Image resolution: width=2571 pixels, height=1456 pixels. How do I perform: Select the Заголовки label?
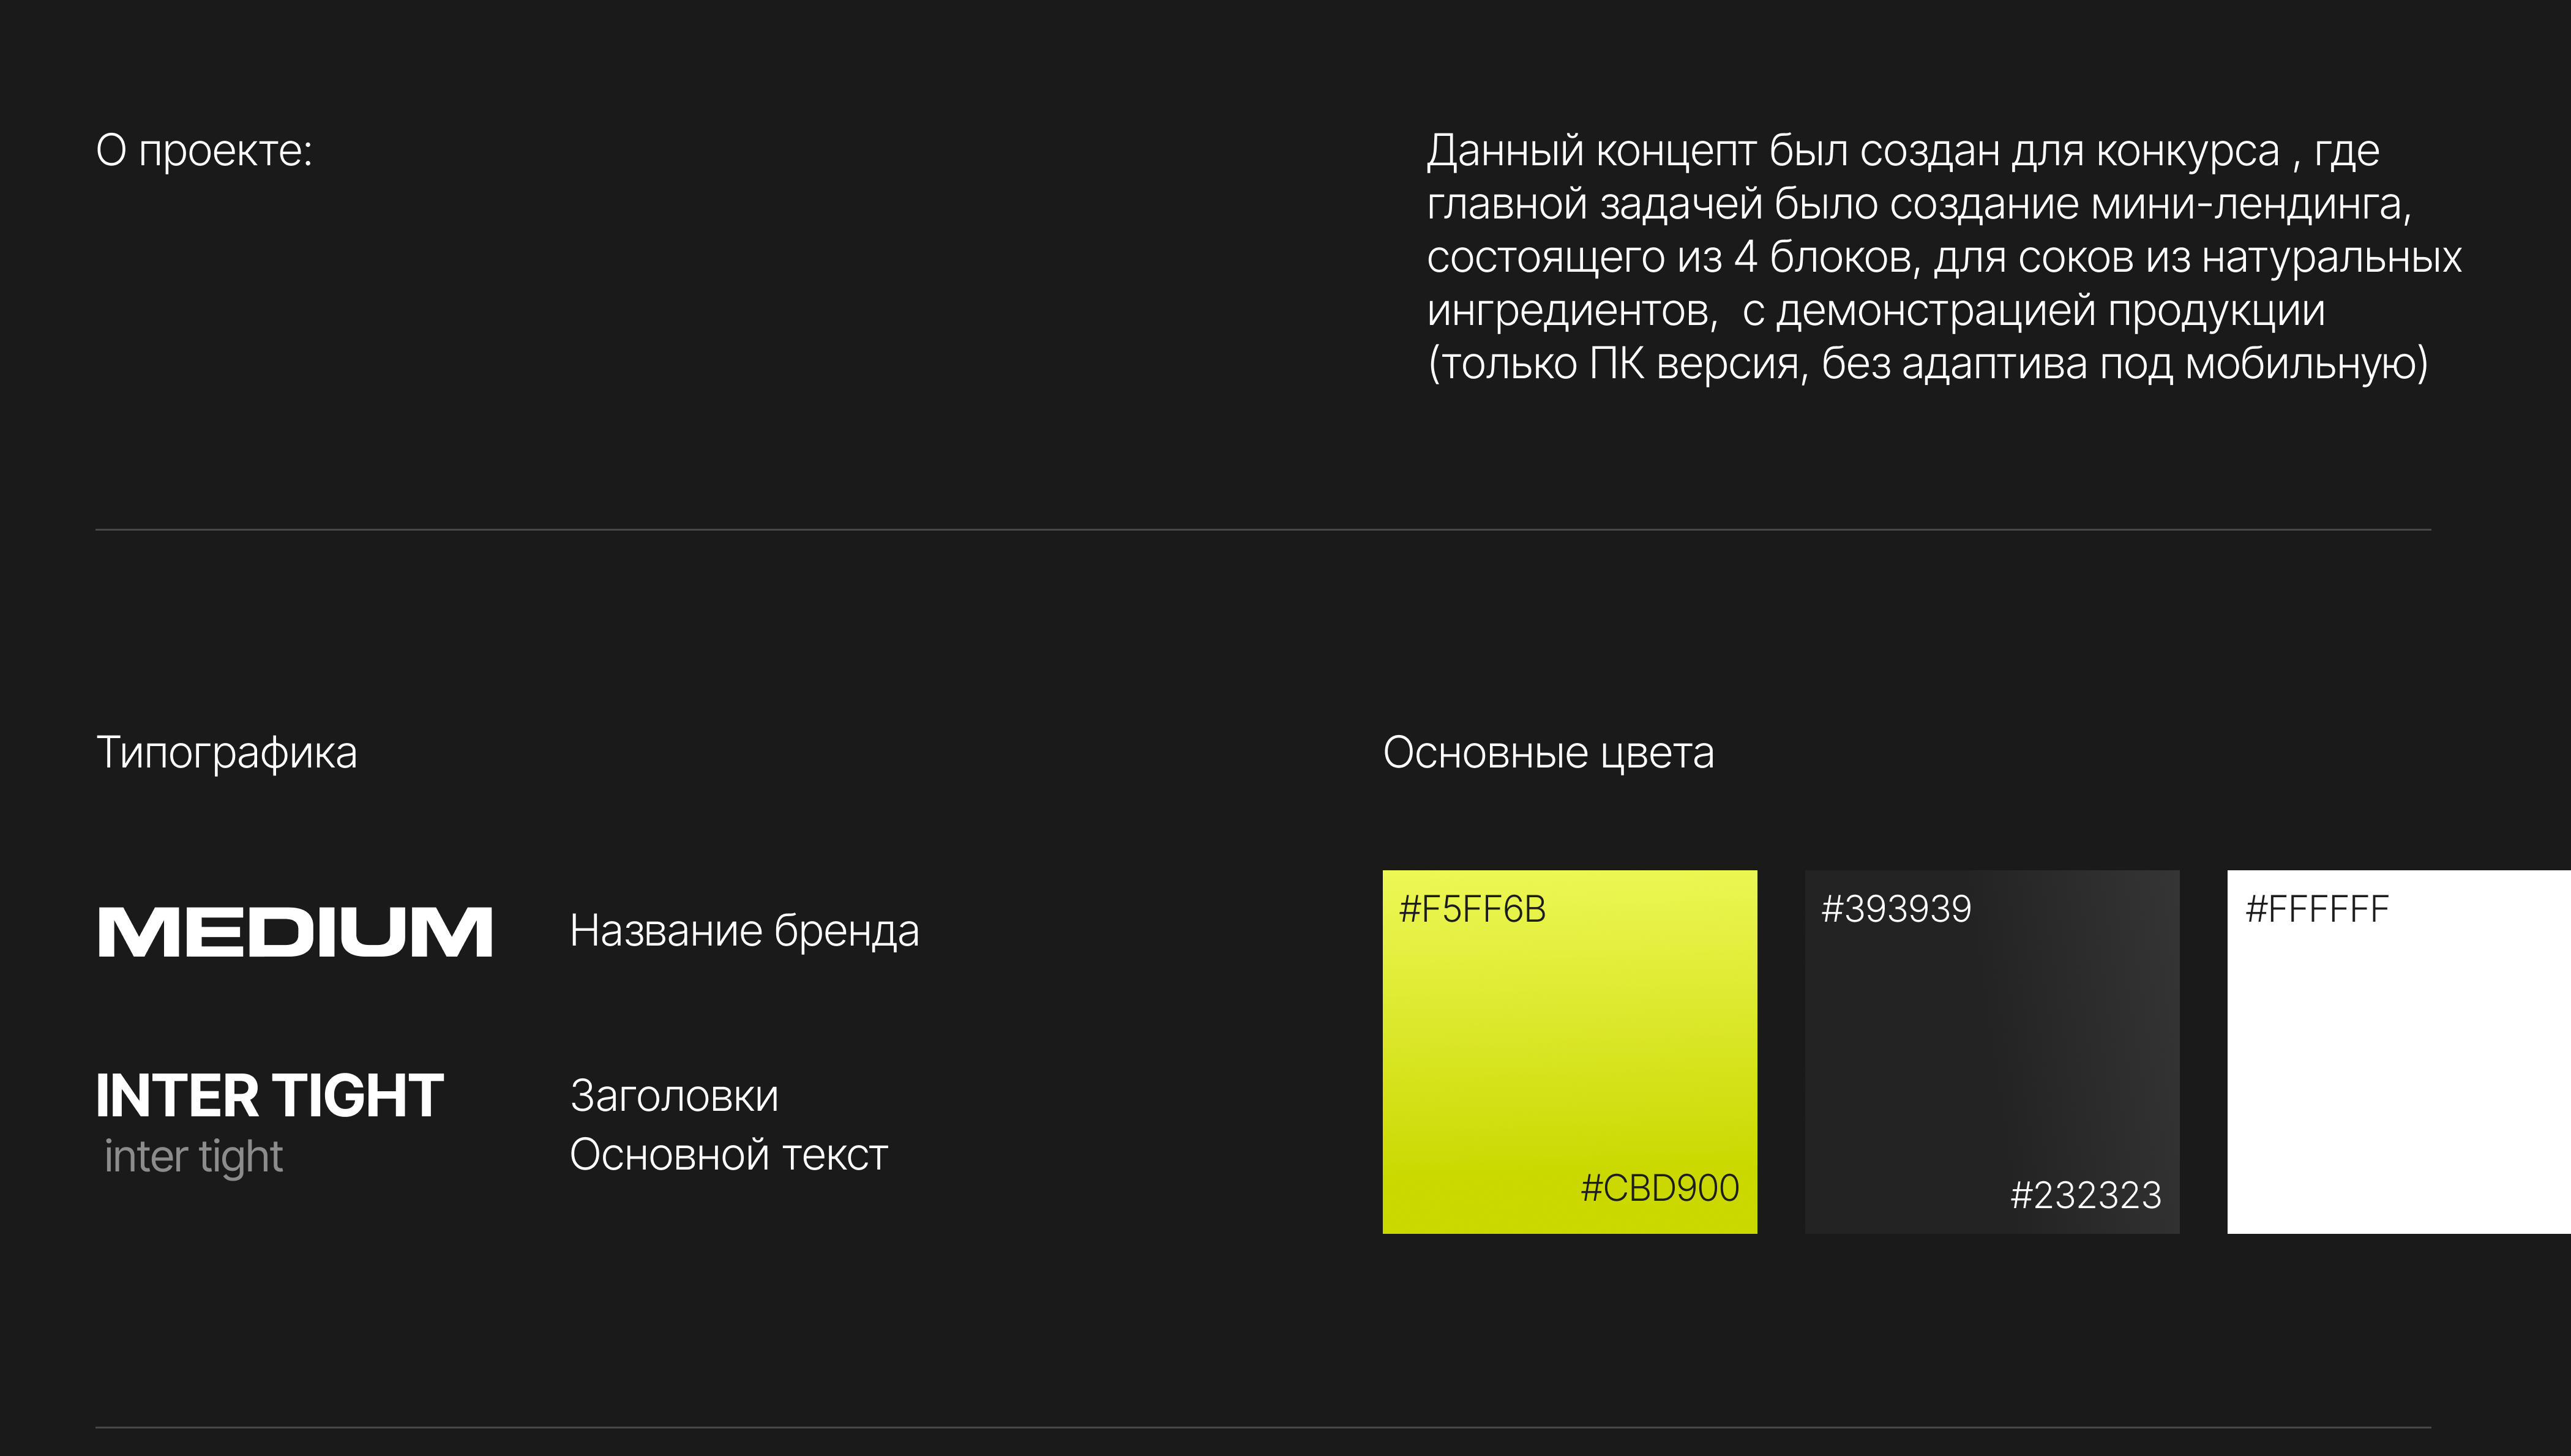(674, 1096)
